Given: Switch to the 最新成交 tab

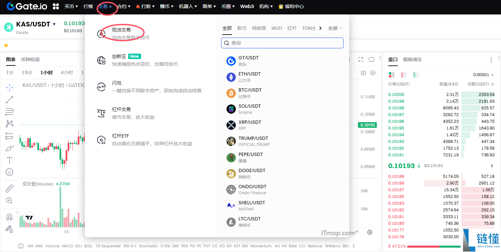Looking at the screenshot, I should point(413,59).
